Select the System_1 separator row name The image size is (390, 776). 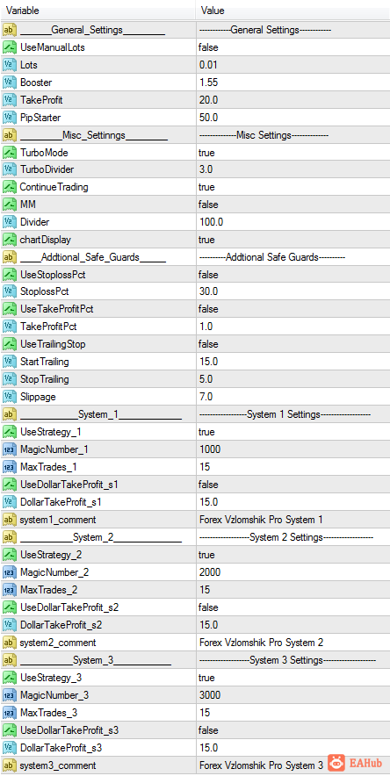[x=101, y=414]
